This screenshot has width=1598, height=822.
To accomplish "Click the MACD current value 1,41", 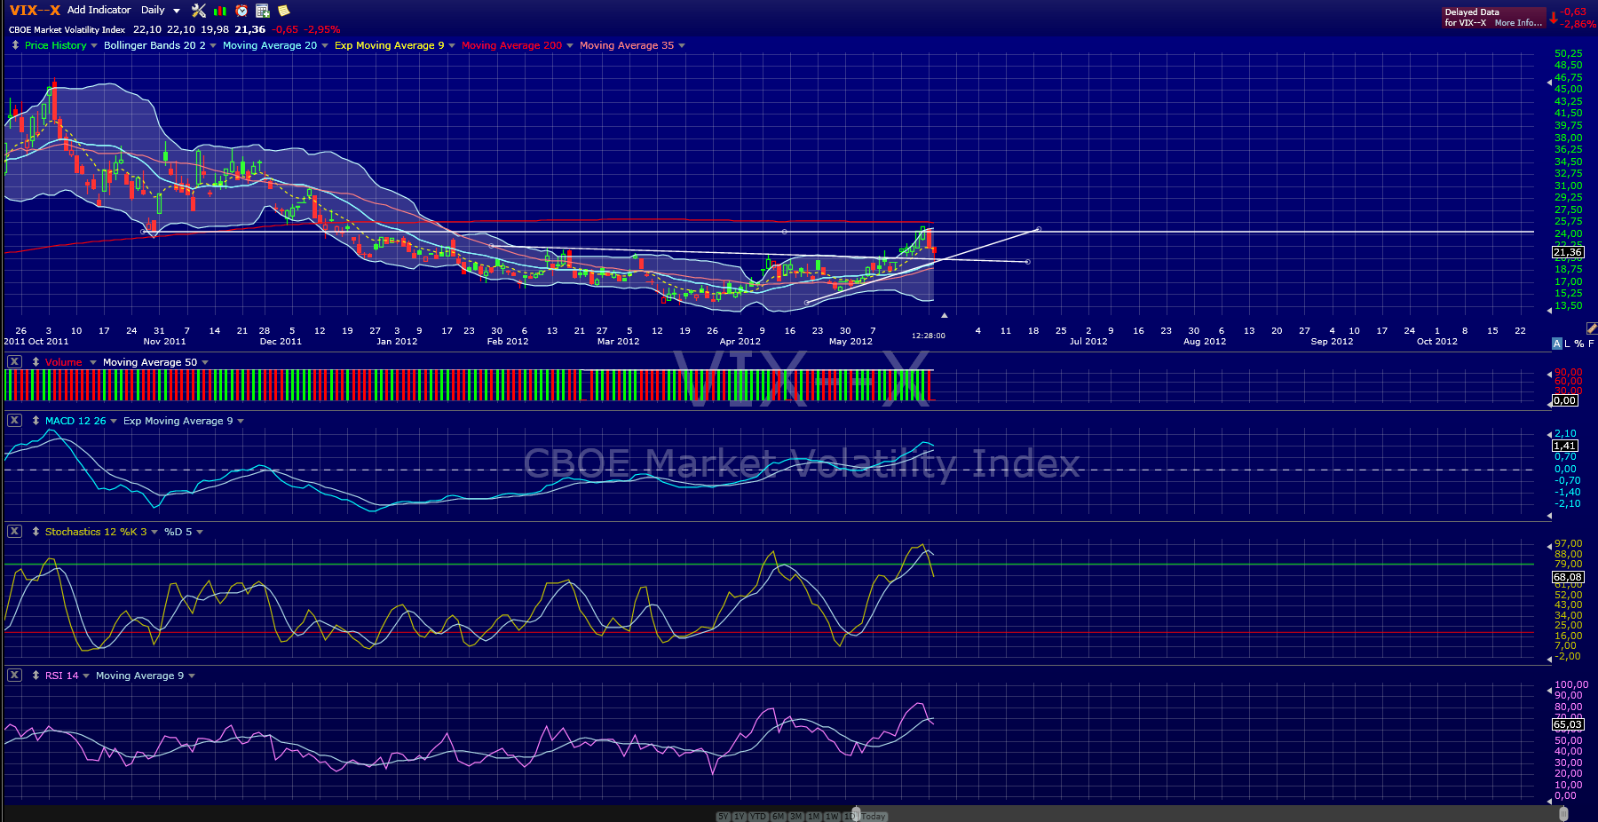I will (1565, 446).
